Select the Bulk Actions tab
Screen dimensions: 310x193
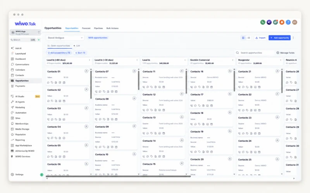112,28
